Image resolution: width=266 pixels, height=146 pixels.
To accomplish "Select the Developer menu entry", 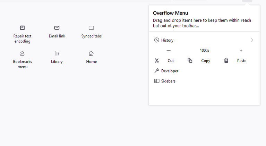I will coord(204,71).
